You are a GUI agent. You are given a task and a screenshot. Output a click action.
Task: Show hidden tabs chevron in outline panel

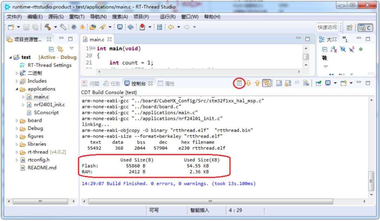(x=345, y=39)
